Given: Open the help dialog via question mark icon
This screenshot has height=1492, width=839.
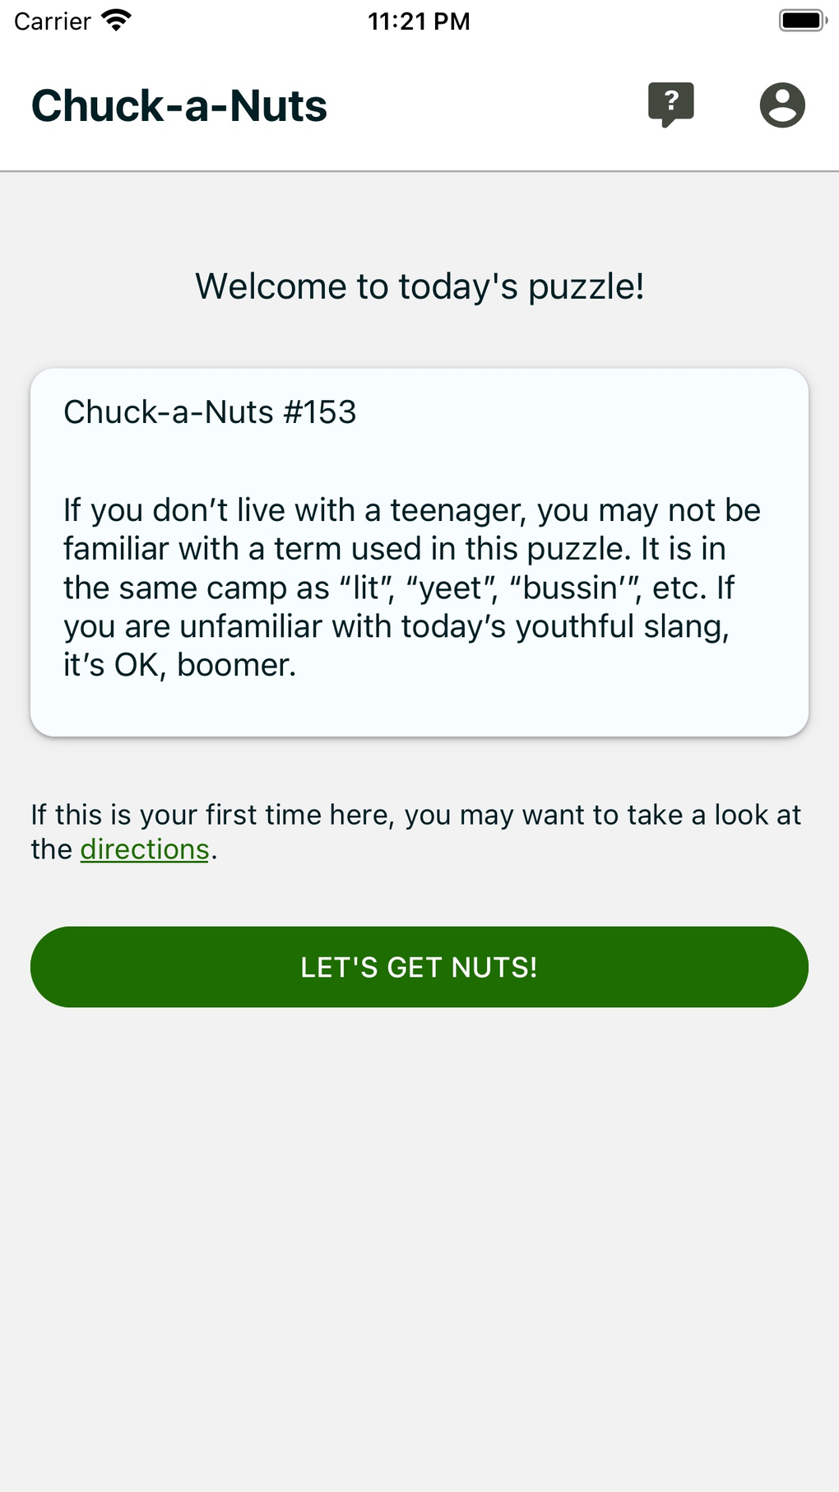Looking at the screenshot, I should click(x=671, y=105).
